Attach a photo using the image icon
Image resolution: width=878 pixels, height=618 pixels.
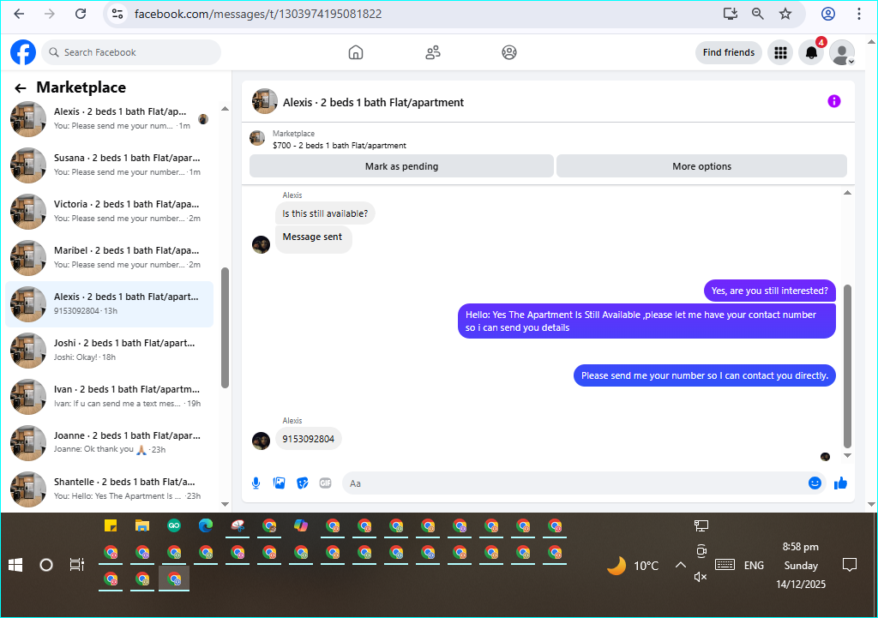(x=279, y=483)
